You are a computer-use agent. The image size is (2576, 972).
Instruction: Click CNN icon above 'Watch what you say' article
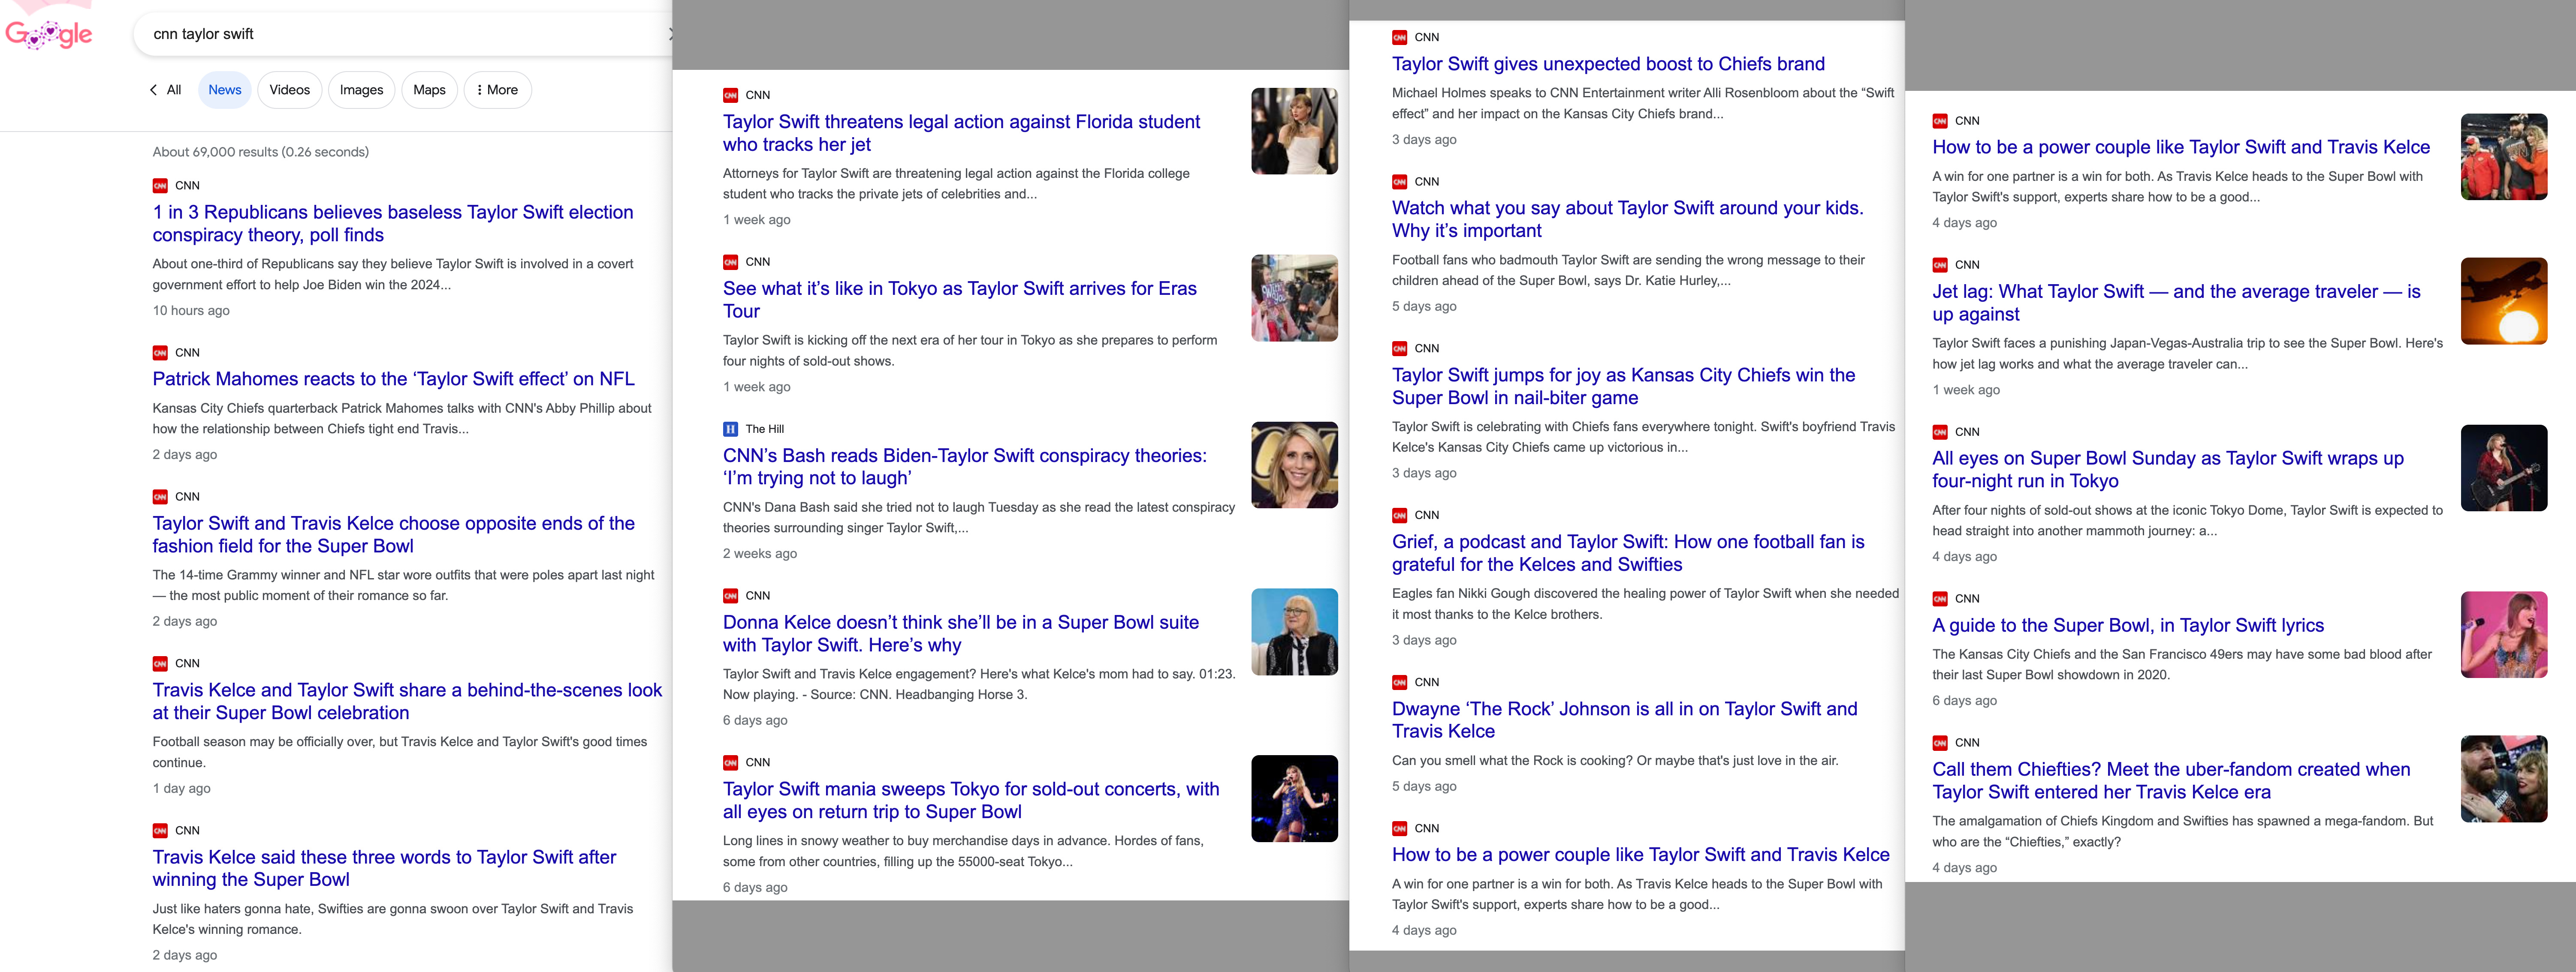pyautogui.click(x=1399, y=182)
